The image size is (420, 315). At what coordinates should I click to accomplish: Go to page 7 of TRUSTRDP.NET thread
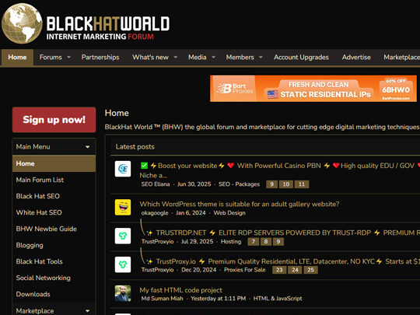click(x=253, y=242)
